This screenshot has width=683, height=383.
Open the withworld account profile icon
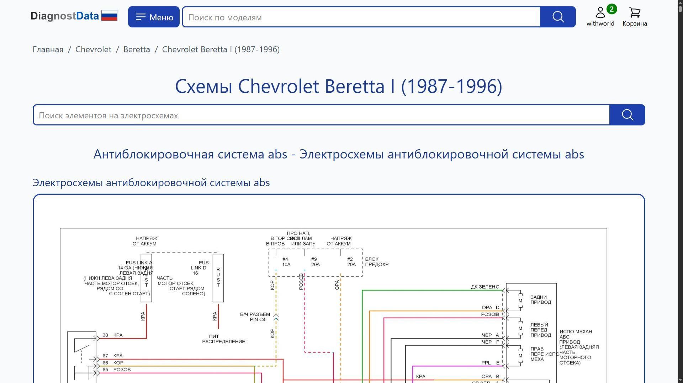click(x=600, y=16)
